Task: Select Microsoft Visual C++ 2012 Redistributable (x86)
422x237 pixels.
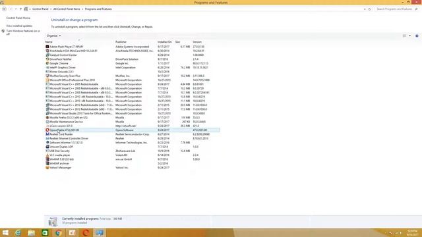Action: [132, 109]
